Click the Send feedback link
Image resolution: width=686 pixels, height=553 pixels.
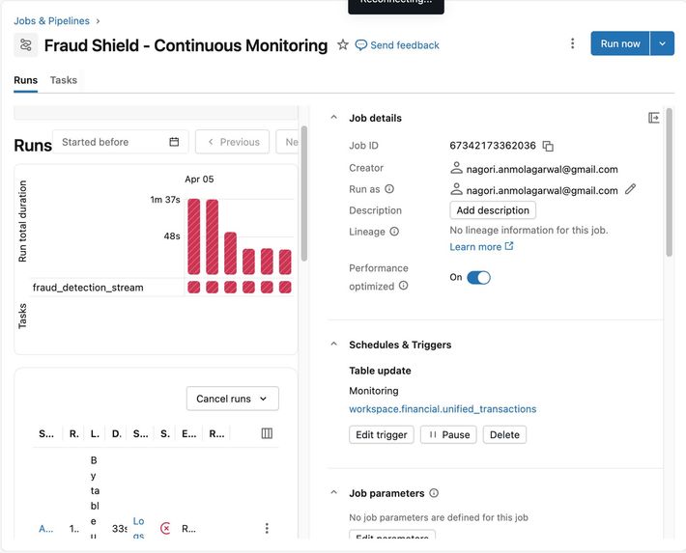tap(404, 45)
